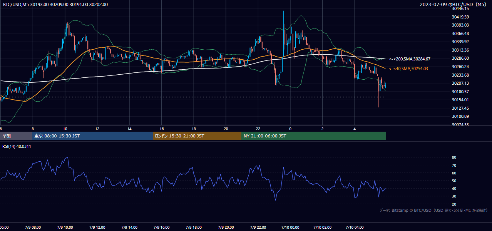Click hour label 18 under price chart

pyautogui.click(x=194, y=129)
